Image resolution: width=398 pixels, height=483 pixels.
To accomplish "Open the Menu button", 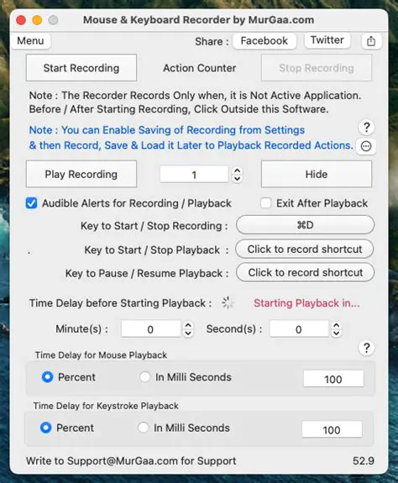I will pos(30,40).
